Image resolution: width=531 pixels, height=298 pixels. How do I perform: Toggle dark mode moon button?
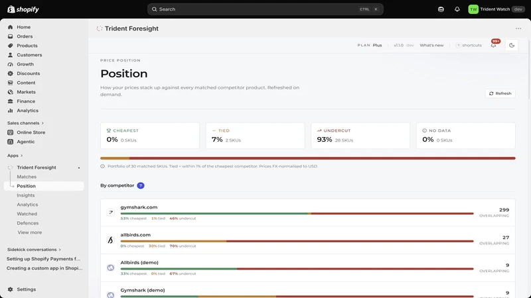tap(511, 45)
